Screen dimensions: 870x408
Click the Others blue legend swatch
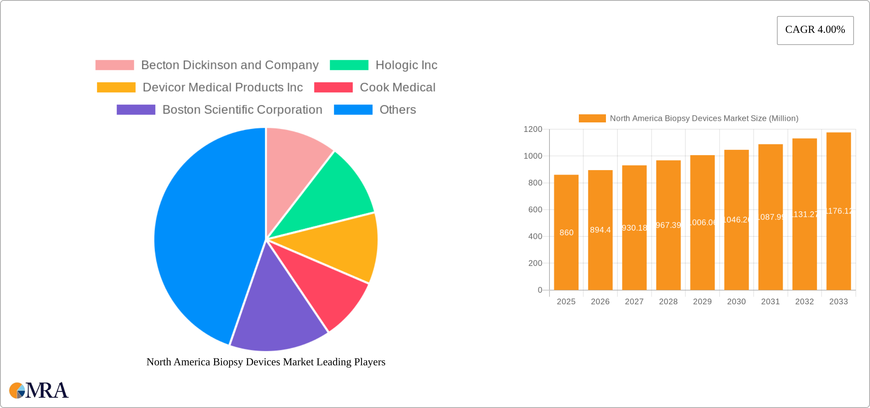pos(353,110)
